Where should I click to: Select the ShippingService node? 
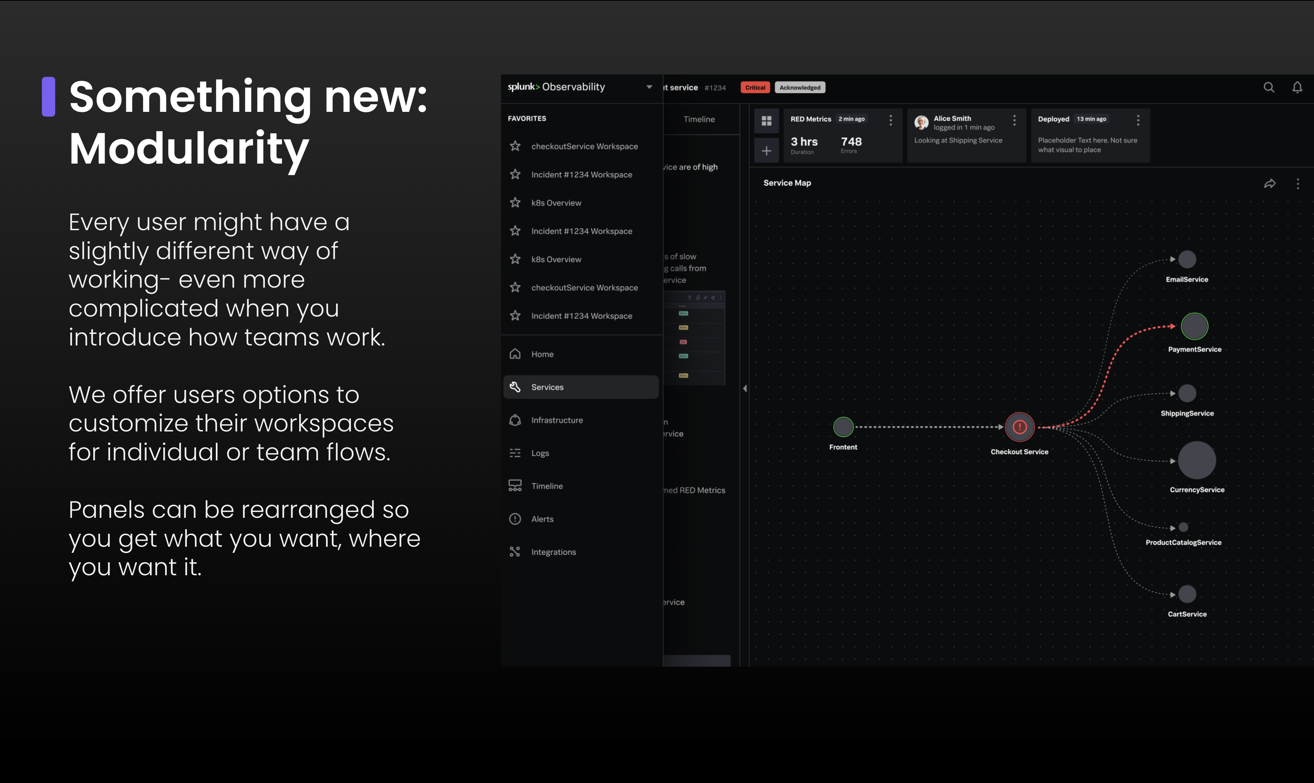coord(1187,393)
